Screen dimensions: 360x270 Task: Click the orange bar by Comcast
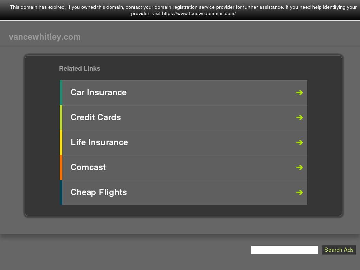tap(61, 167)
